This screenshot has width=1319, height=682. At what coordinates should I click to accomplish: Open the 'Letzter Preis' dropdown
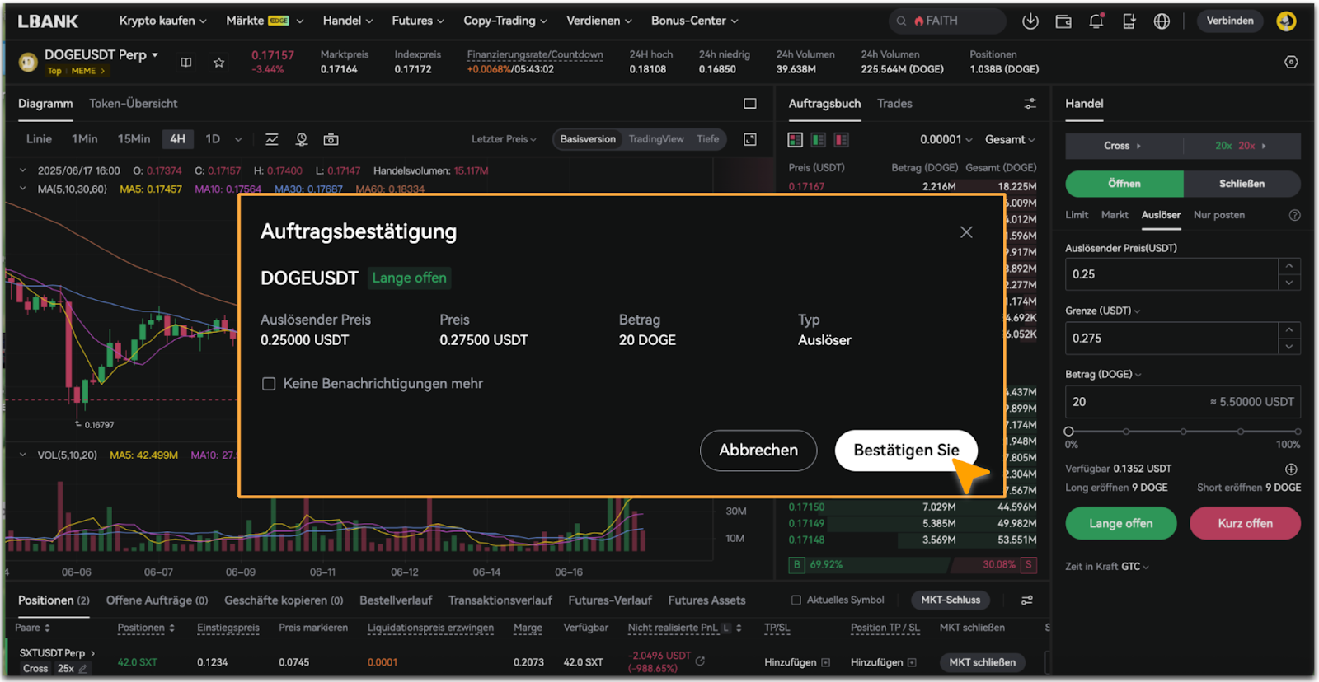click(503, 139)
